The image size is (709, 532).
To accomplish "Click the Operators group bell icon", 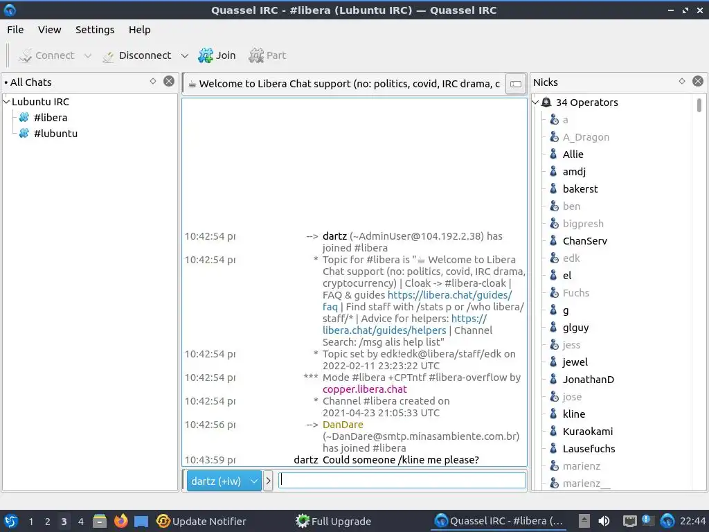I will [546, 103].
